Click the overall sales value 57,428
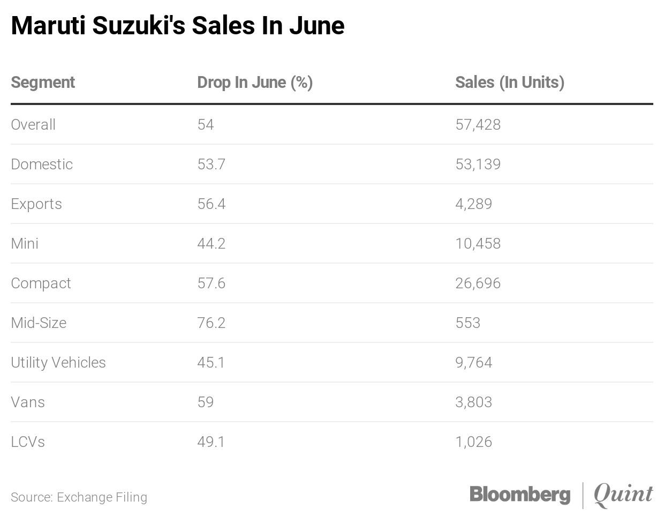This screenshot has width=664, height=523. (478, 124)
